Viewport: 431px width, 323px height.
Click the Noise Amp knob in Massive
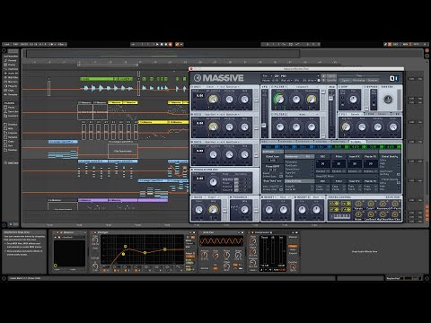[213, 210]
